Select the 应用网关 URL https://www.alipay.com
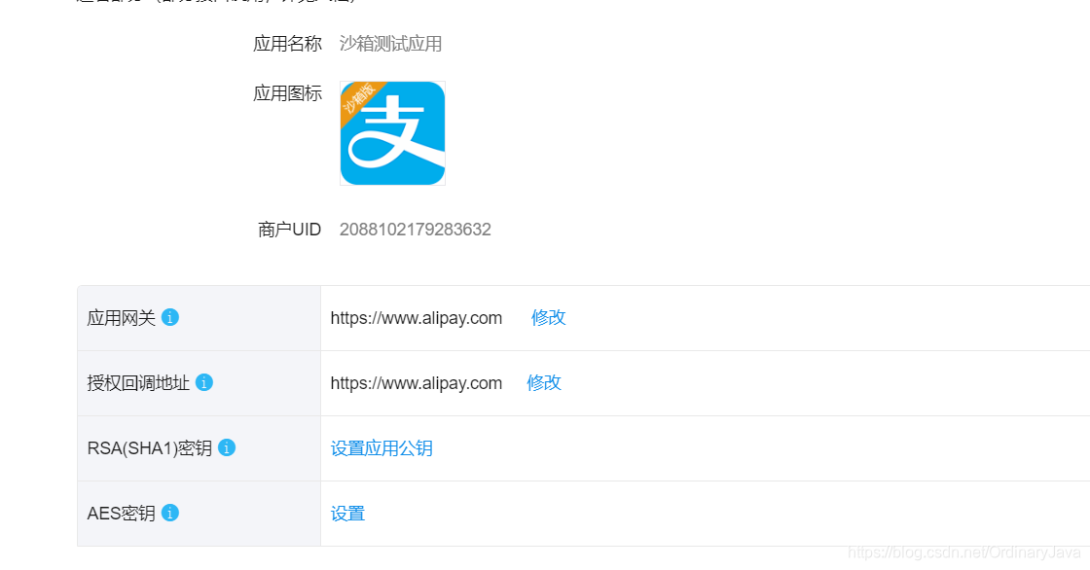 tap(417, 318)
